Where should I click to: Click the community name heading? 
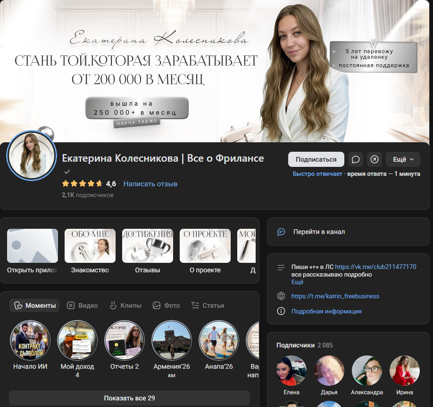point(163,158)
